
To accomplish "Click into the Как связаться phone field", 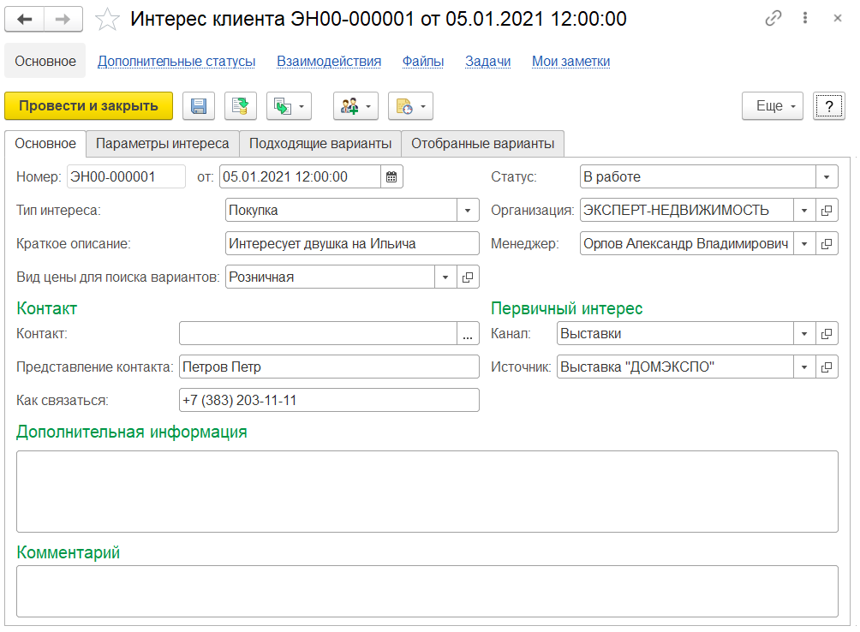I will point(329,400).
